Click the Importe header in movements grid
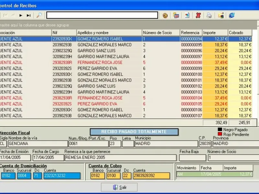 [x=238, y=168]
